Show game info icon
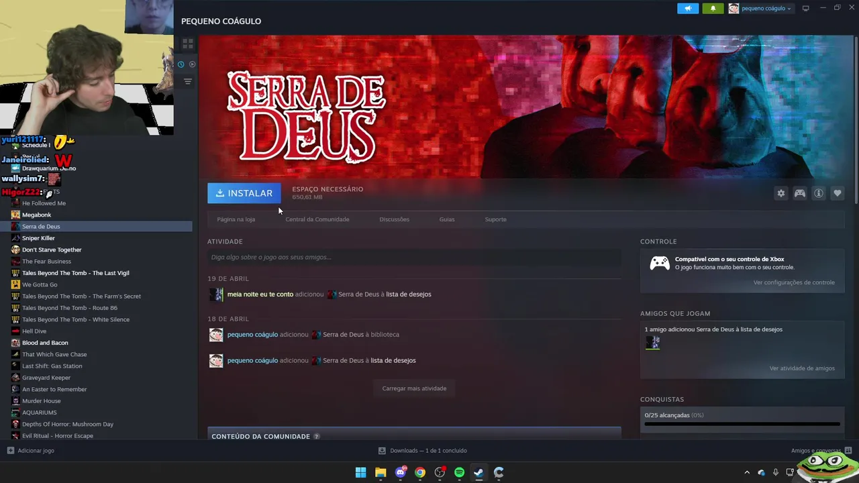The image size is (859, 483). tap(819, 193)
